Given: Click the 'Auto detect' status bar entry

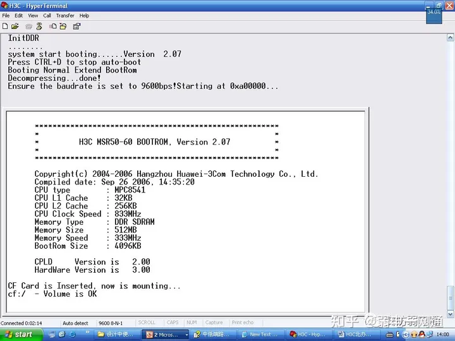Looking at the screenshot, I should [75, 323].
